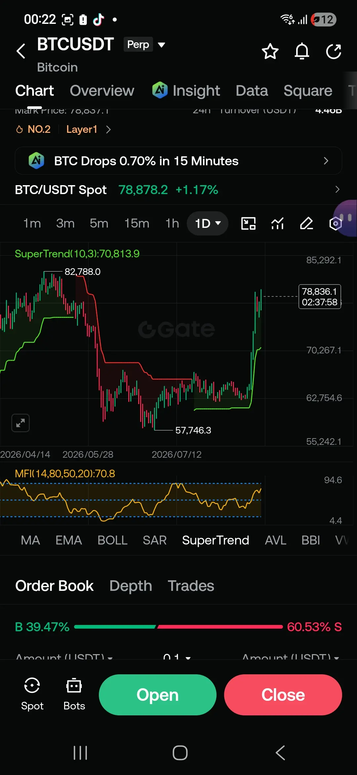
Task: Select the 15m timeframe
Action: coord(137,223)
